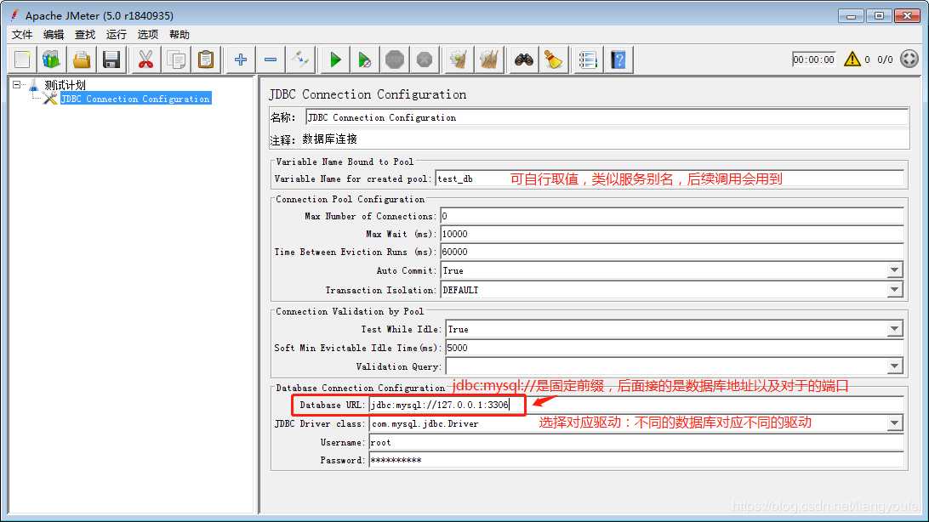Select JDBC Connection Configuration tree item
The height and width of the screenshot is (522, 929).
point(135,99)
